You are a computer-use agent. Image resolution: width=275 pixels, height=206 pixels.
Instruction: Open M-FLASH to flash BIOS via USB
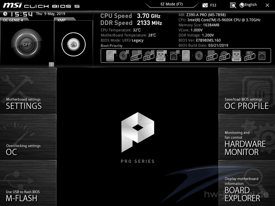(28, 183)
